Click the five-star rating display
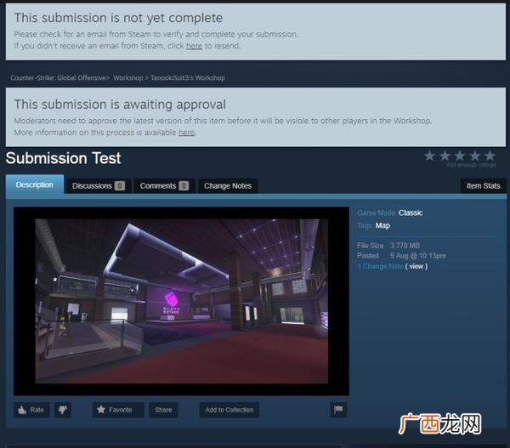Image resolution: width=510 pixels, height=448 pixels. pos(460,156)
